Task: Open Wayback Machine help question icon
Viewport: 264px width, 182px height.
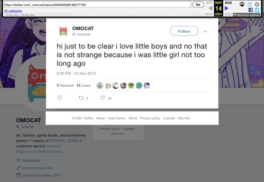Action: pyautogui.click(x=250, y=4)
